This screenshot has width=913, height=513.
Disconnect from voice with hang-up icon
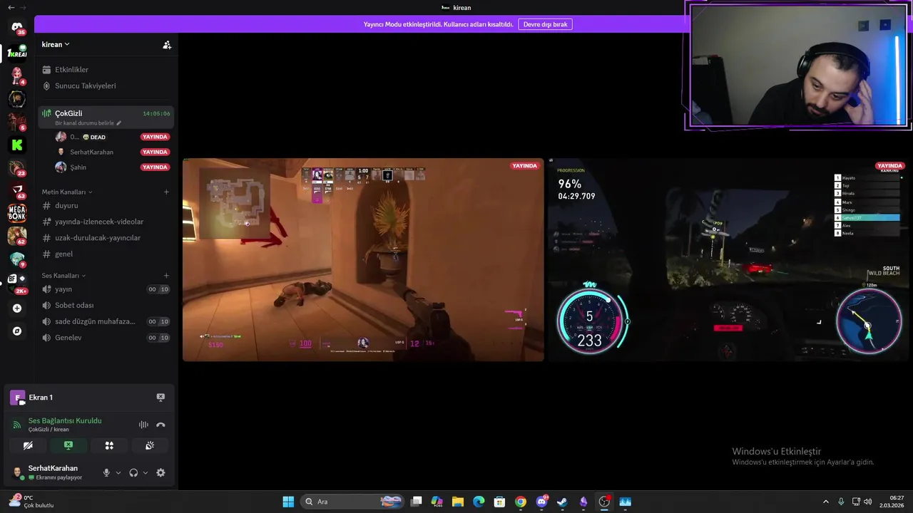[160, 425]
